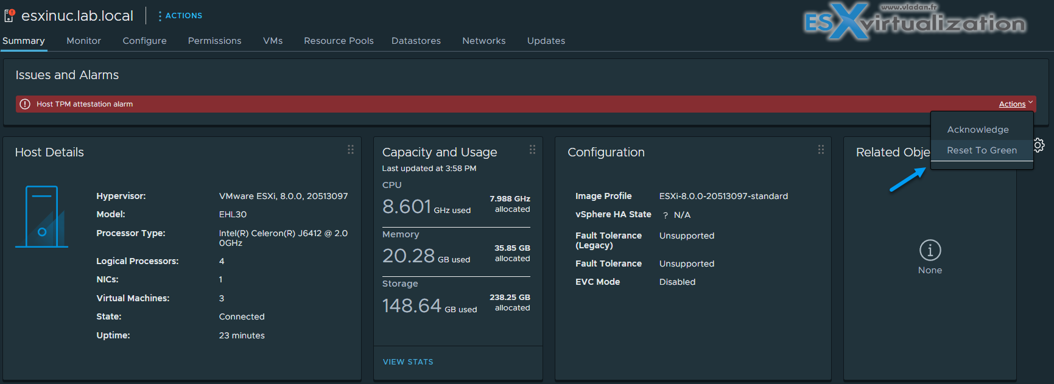The width and height of the screenshot is (1054, 384).
Task: Select the 7.988 GHz allocated CPU value
Action: 510,204
